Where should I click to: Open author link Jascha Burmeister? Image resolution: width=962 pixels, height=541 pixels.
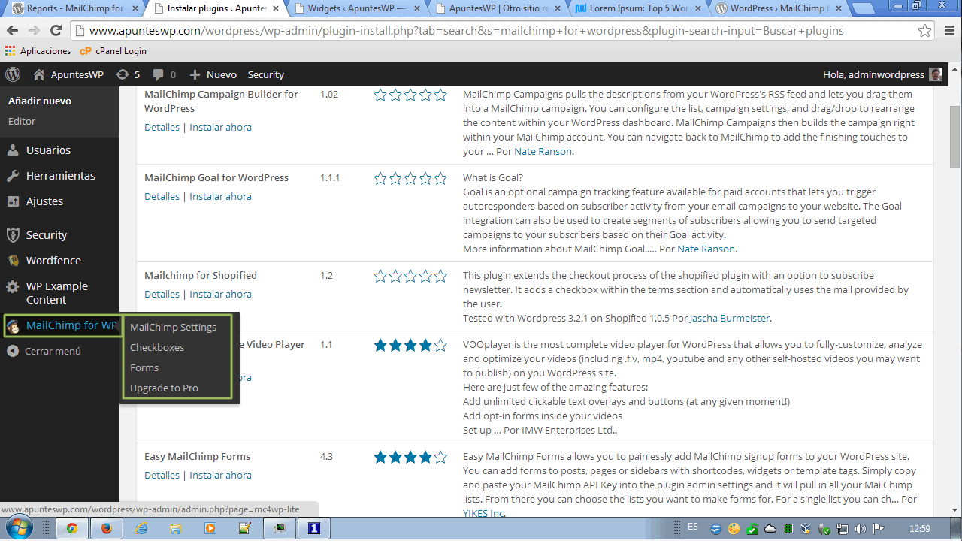point(729,318)
